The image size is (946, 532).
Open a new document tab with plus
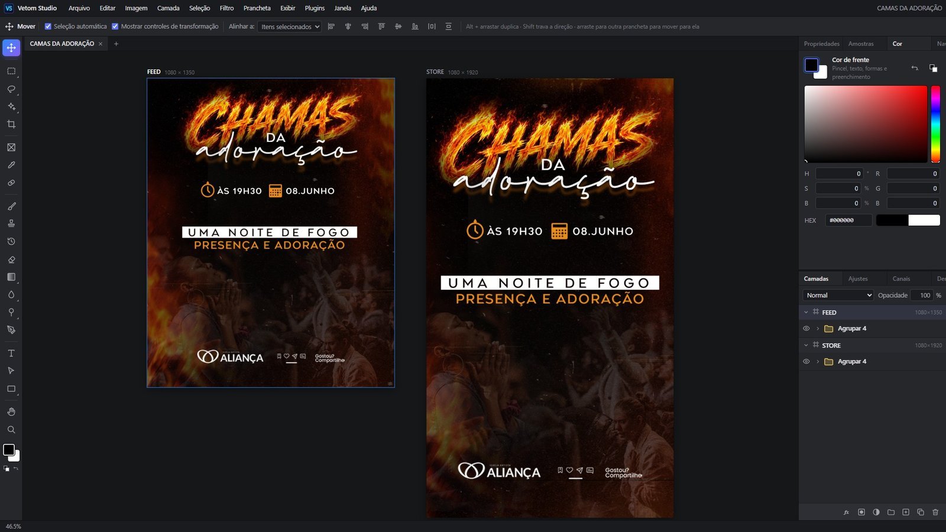[116, 44]
